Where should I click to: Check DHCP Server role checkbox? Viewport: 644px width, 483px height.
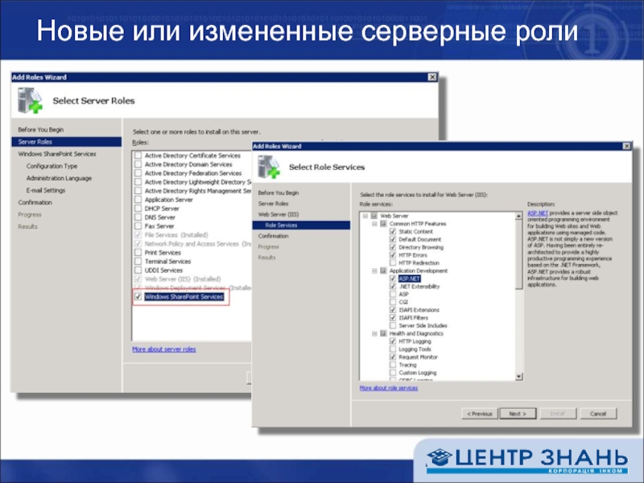coord(138,208)
